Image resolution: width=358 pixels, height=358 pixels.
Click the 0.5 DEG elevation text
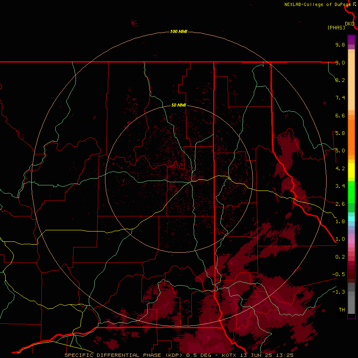(x=199, y=355)
